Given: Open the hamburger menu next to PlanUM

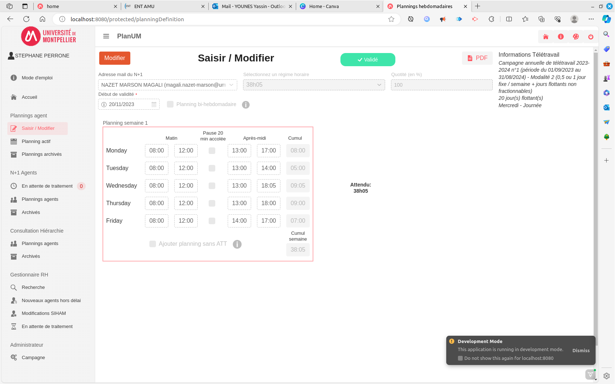Looking at the screenshot, I should click(106, 36).
